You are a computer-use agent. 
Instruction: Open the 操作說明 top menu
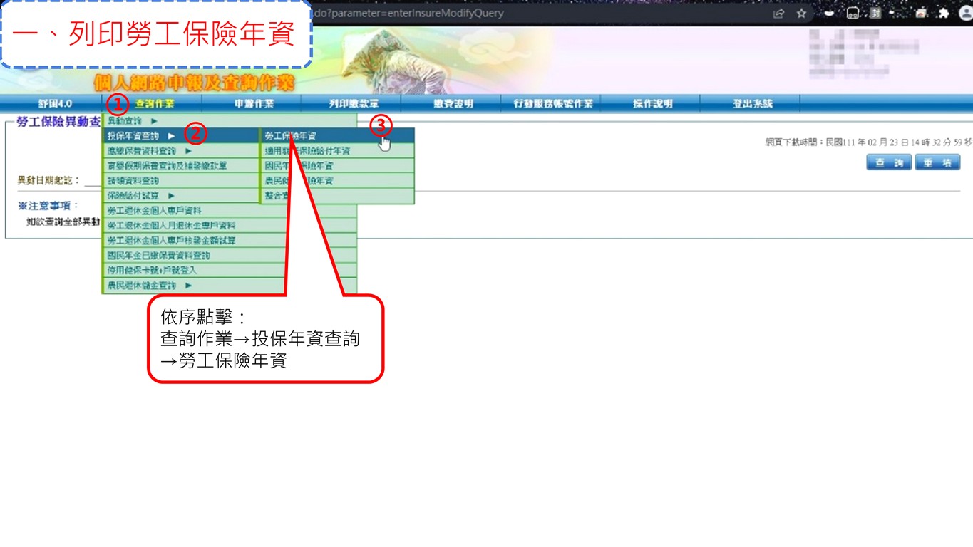(x=653, y=103)
